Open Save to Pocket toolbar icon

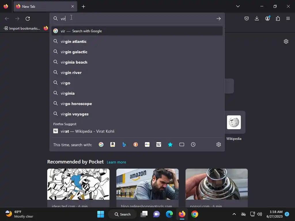247,18
